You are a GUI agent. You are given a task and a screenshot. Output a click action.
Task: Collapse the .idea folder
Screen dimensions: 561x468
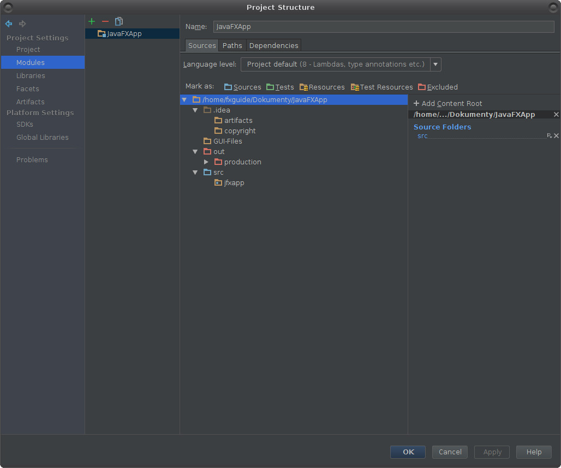point(195,110)
